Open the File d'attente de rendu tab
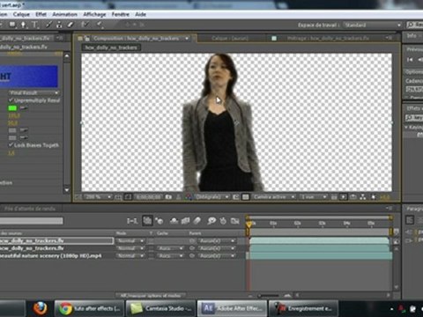 tap(29, 209)
